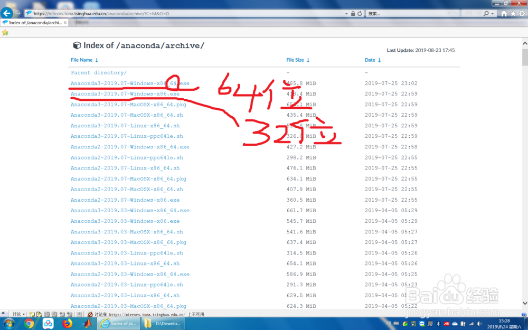The height and width of the screenshot is (330, 528).
Task: Download Anaconda3-2019.07-MacOSX-x86_64.pkg
Action: (x=128, y=105)
